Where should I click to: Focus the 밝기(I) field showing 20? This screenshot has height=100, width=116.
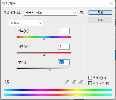[x=64, y=62]
